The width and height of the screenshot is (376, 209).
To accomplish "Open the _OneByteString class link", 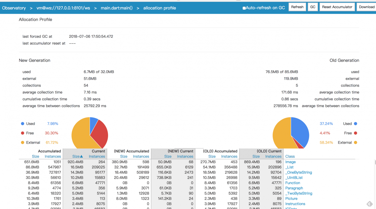I will [x=298, y=172].
